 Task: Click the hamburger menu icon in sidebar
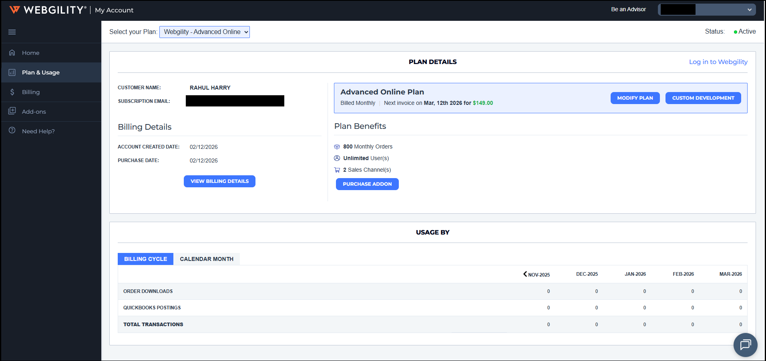click(12, 32)
